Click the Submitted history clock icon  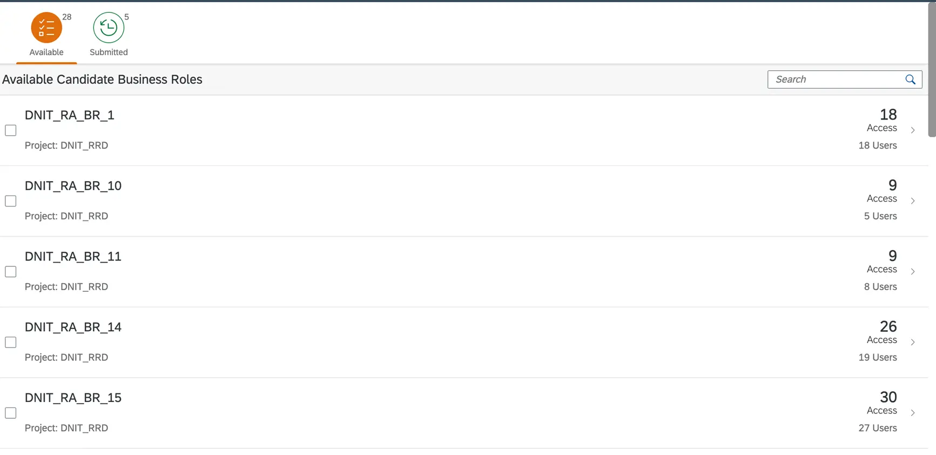(109, 28)
